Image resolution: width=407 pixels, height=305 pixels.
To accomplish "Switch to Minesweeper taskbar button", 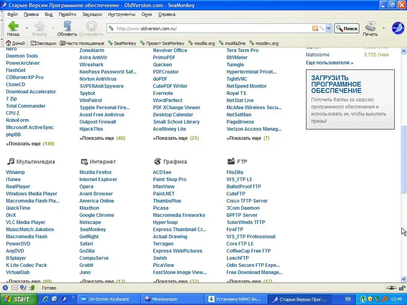I will click(x=172, y=299).
